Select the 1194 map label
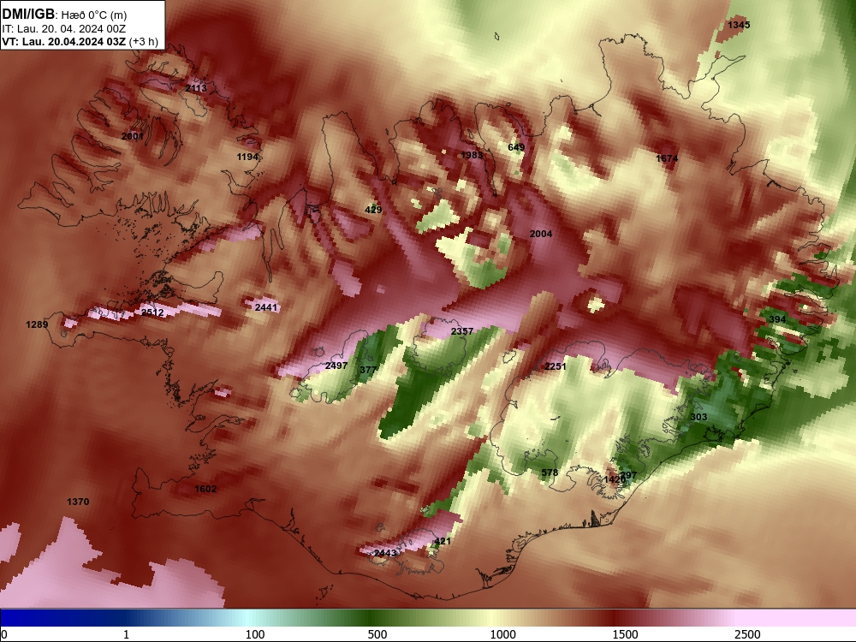Viewport: 856px width, 642px height. click(x=247, y=157)
